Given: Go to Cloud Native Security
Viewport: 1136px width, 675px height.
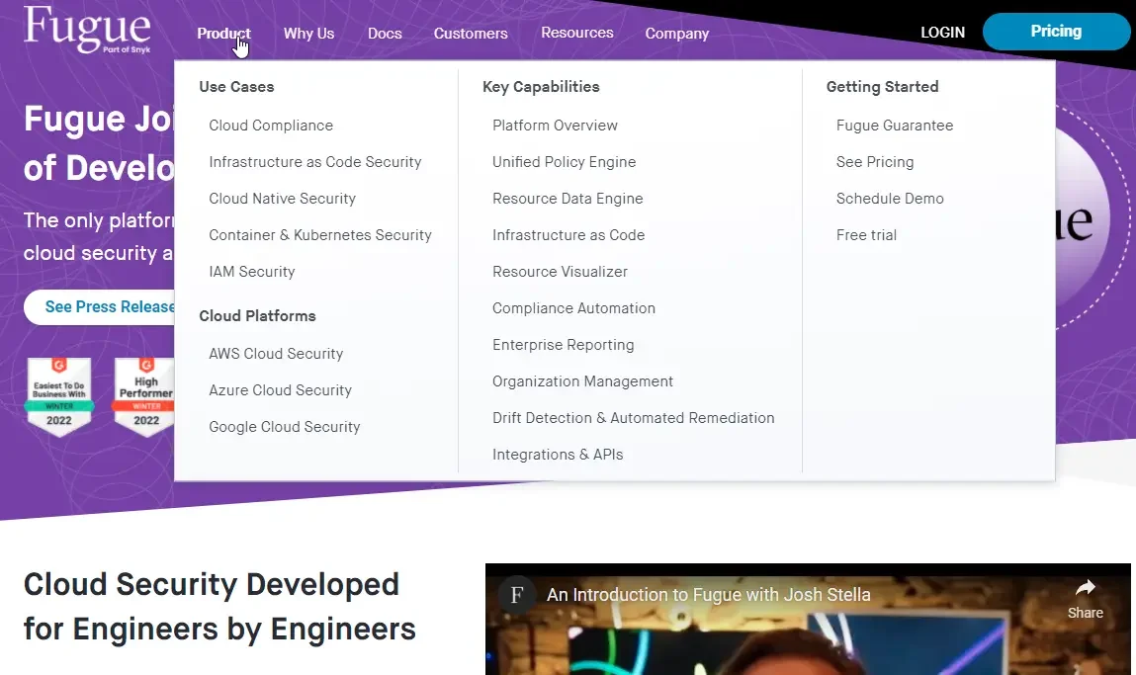Looking at the screenshot, I should 283,199.
